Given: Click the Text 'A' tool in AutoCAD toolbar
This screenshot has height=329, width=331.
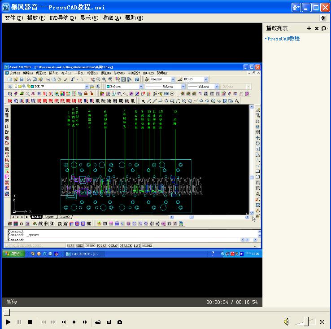Looking at the screenshot, I should point(237,101).
